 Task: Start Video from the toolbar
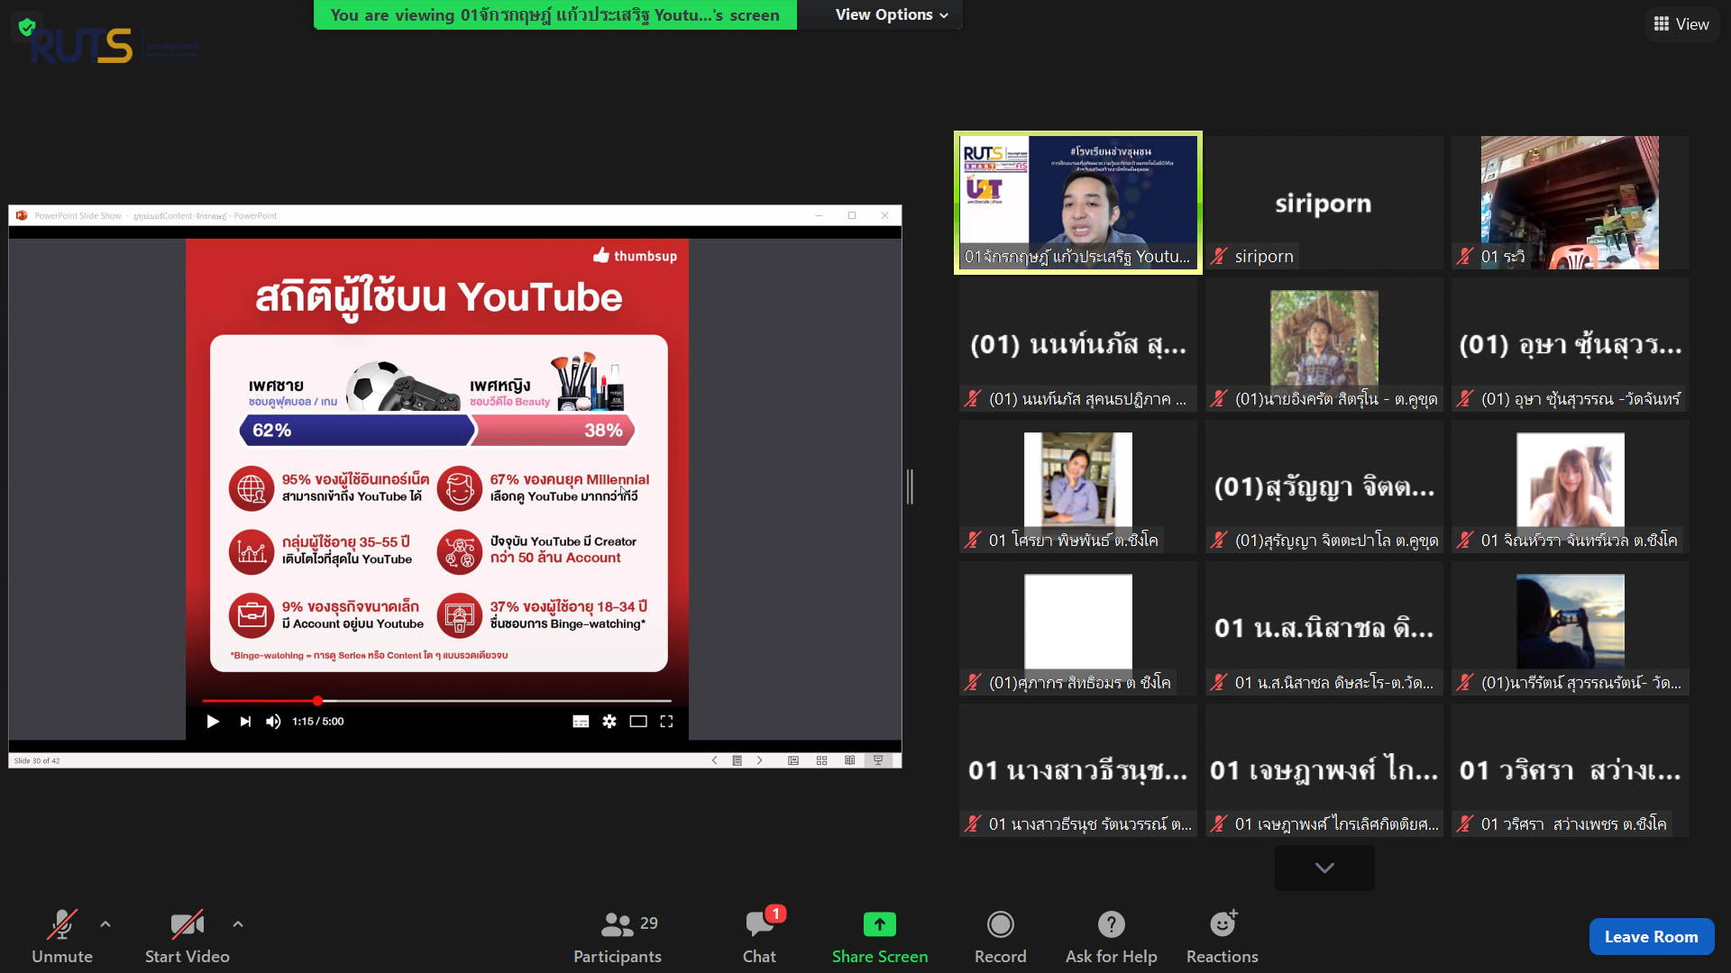[187, 937]
